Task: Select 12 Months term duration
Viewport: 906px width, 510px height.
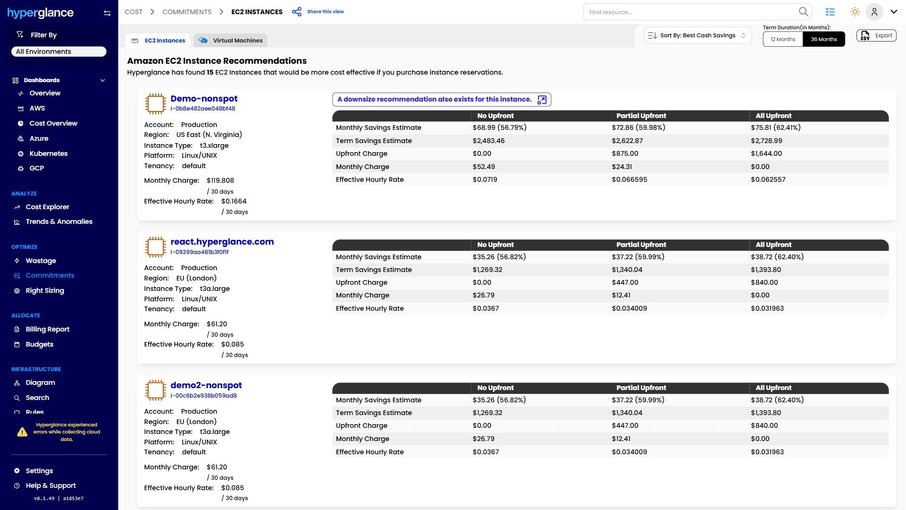Action: pos(782,39)
